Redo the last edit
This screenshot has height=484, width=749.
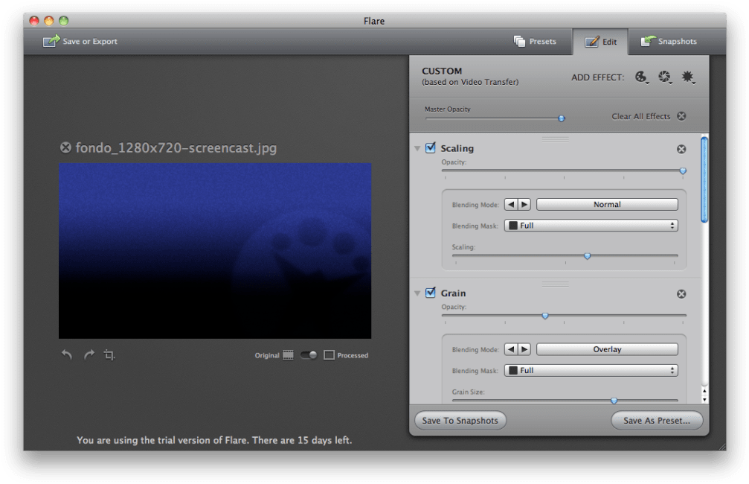click(88, 355)
